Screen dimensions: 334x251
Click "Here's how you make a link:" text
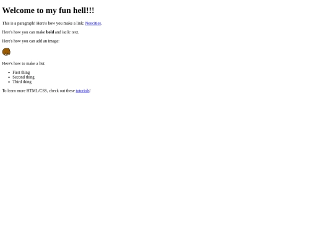click(x=60, y=24)
